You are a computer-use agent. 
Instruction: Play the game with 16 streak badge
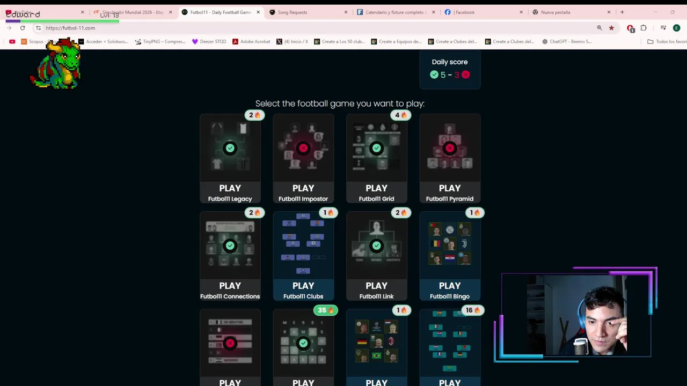(450, 382)
